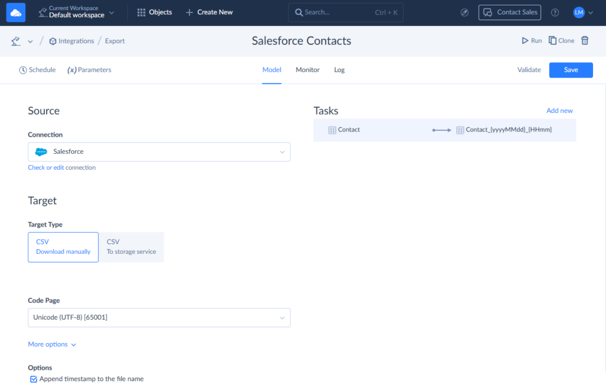The image size is (606, 384).
Task: Open the Schedule settings
Action: (x=37, y=70)
